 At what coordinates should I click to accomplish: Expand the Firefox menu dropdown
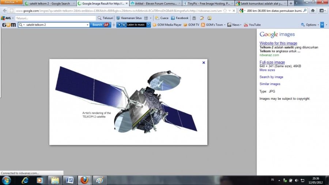coord(11,2)
